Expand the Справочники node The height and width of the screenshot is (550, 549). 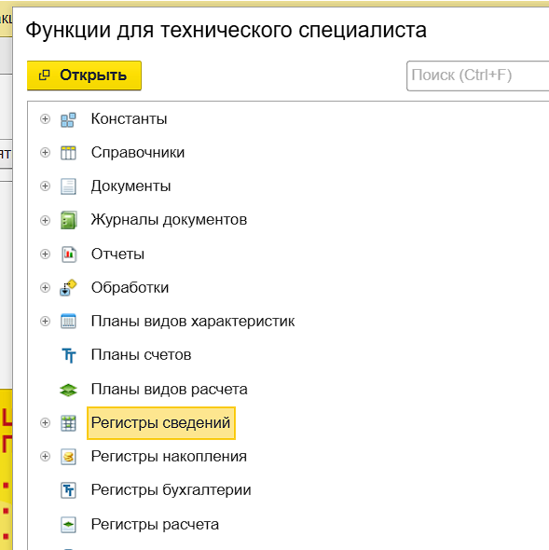[x=45, y=153]
